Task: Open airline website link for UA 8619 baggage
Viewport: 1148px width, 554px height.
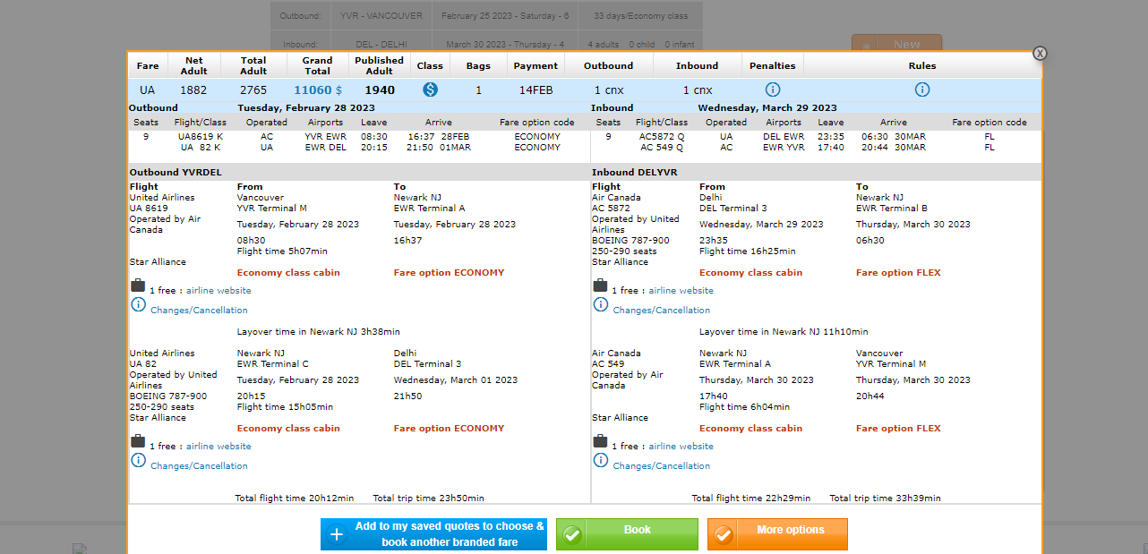Action: (218, 291)
